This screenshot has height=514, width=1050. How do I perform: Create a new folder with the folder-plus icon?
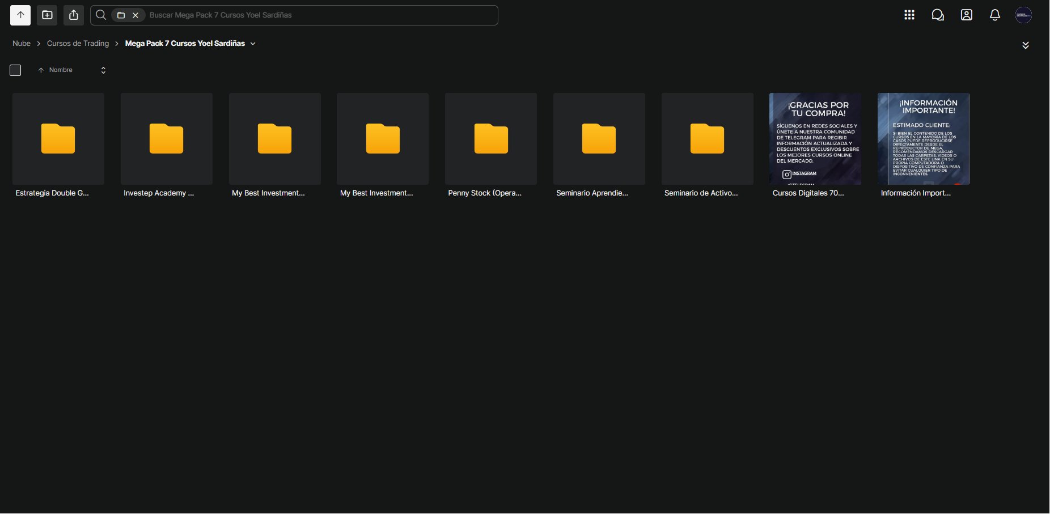[x=47, y=15]
